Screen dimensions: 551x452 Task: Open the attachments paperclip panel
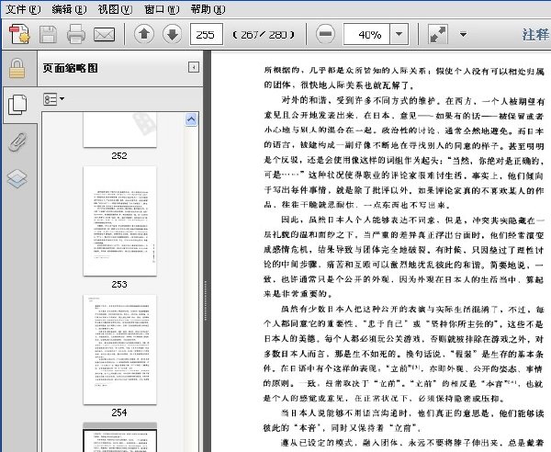click(x=17, y=142)
